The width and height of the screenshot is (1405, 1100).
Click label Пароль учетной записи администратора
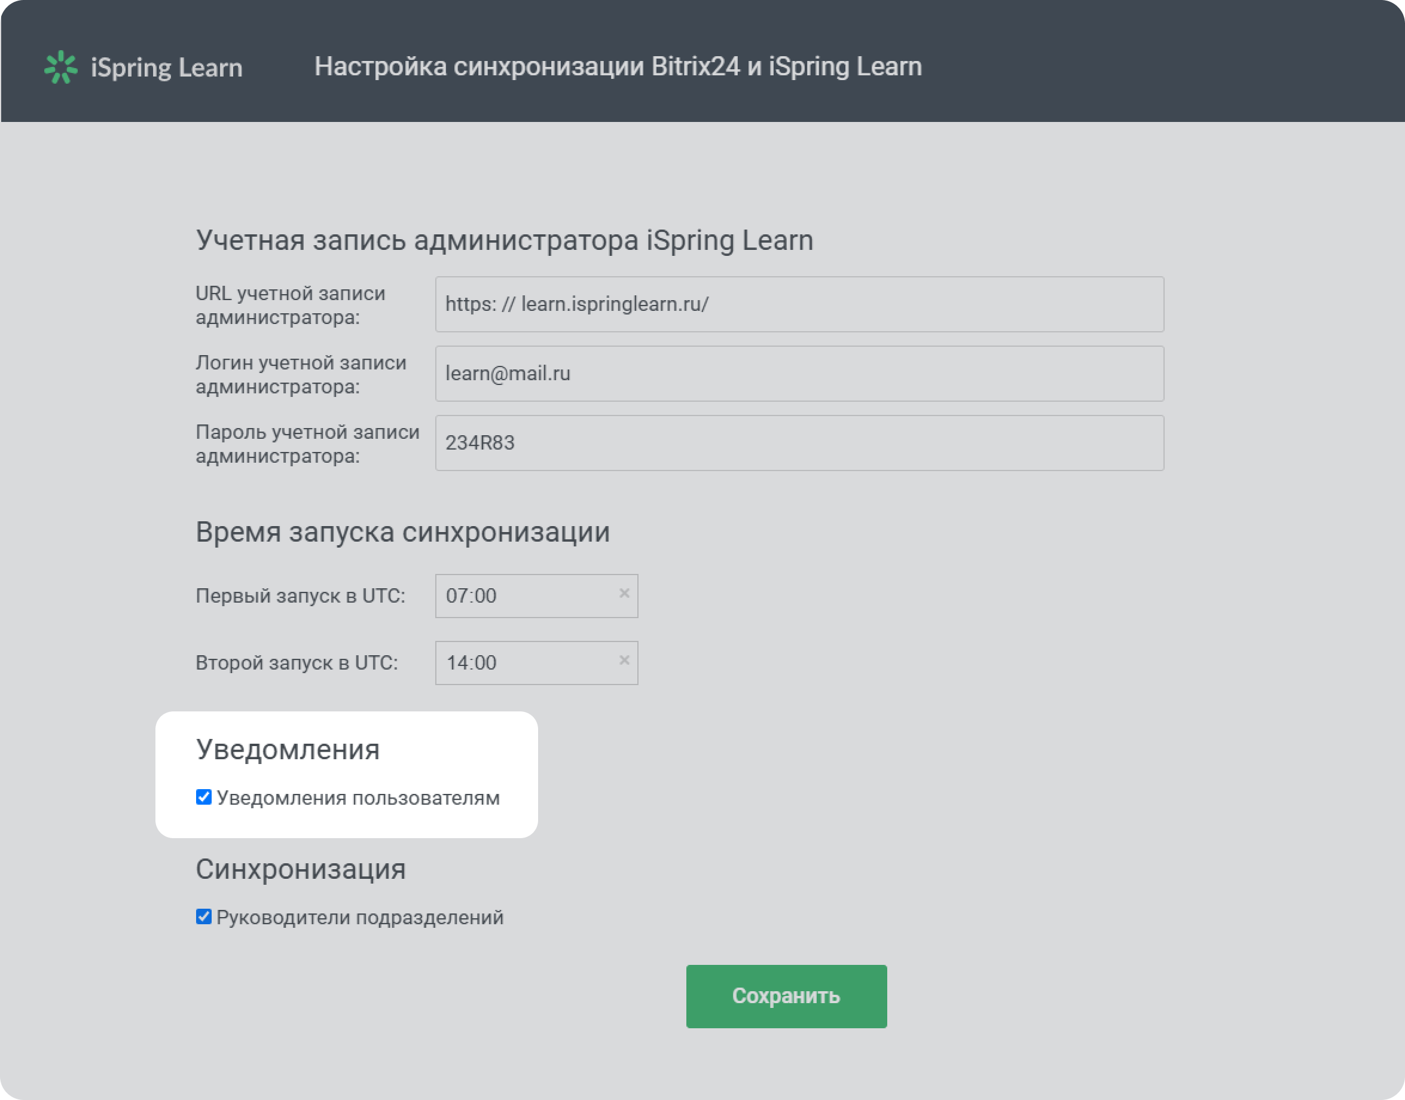308,444
